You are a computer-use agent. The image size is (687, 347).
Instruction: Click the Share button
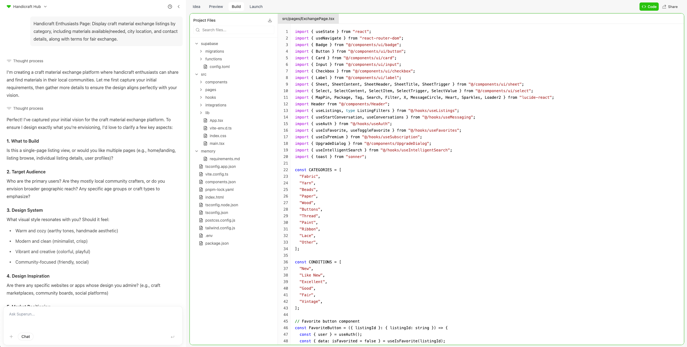[670, 6]
